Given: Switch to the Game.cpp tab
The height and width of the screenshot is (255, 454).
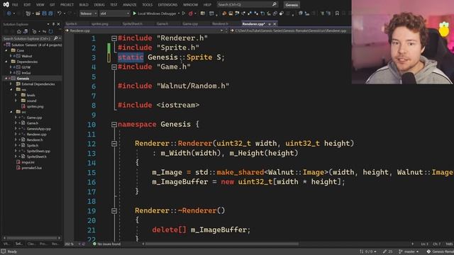Looking at the screenshot, I should click(x=190, y=23).
